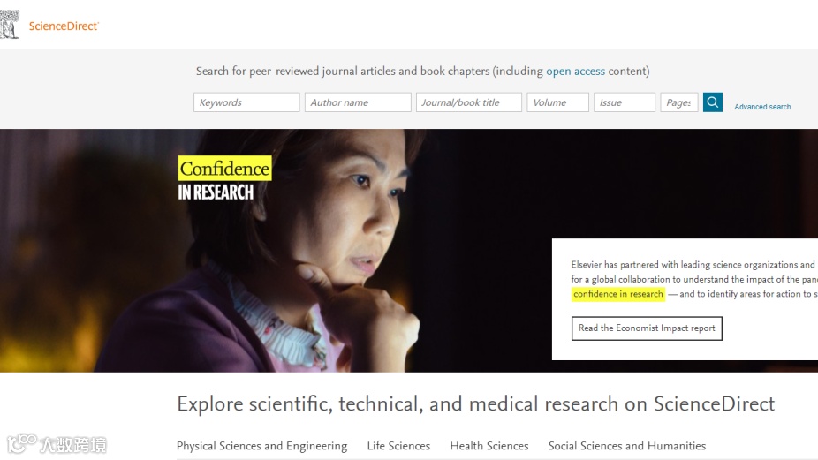Viewport: 818px width, 460px height.
Task: Click the Pages input field
Action: point(678,102)
